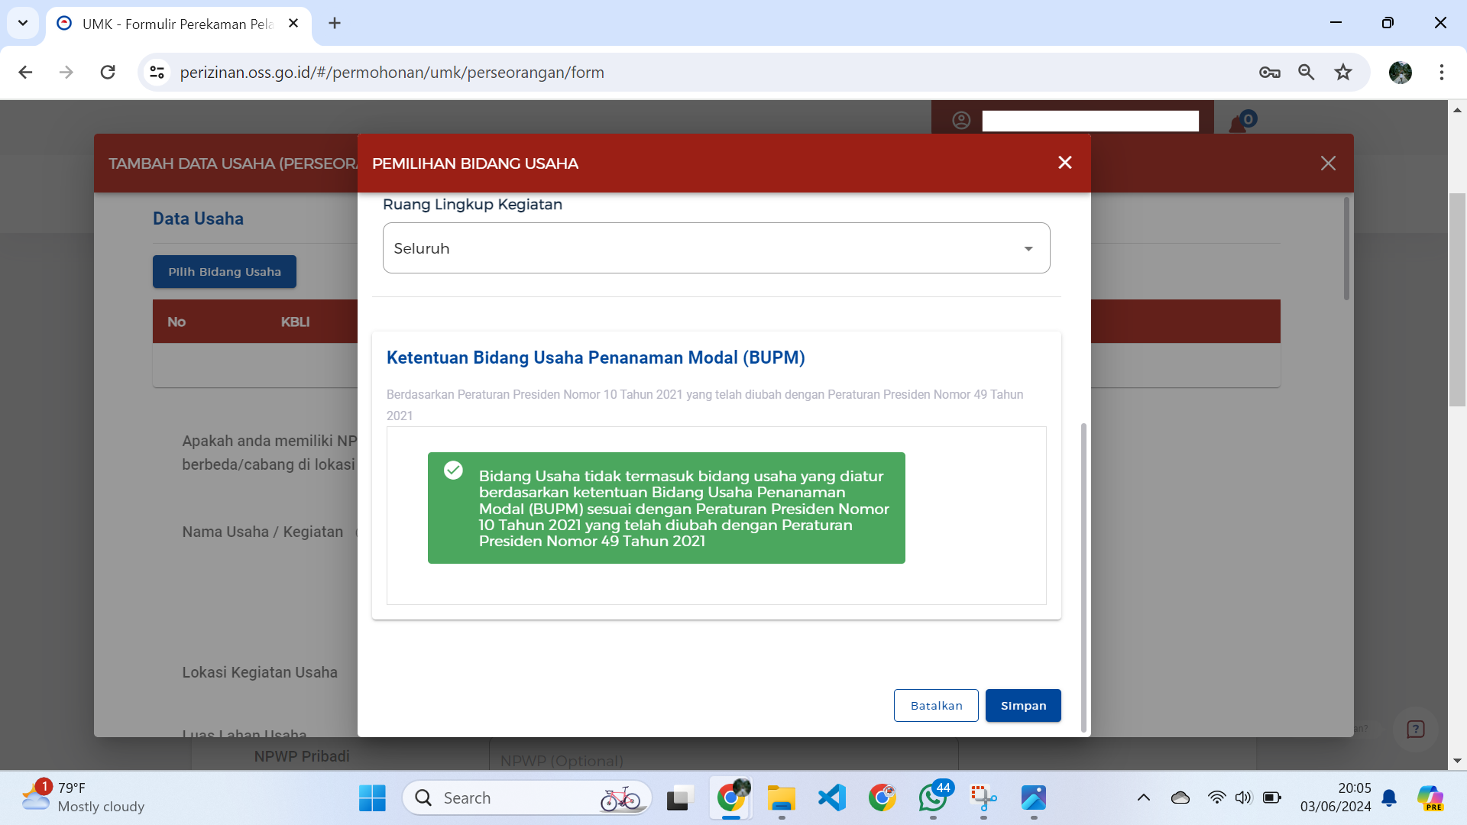Go forward in browser history
The width and height of the screenshot is (1467, 825).
[x=66, y=73]
